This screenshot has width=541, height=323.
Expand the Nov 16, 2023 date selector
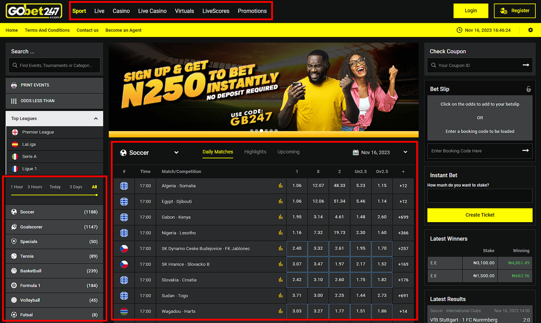[405, 152]
